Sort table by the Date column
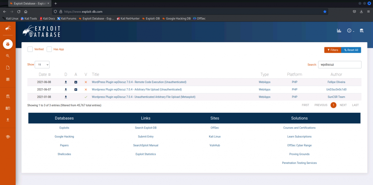Image resolution: width=373 pixels, height=185 pixels. pos(44,75)
